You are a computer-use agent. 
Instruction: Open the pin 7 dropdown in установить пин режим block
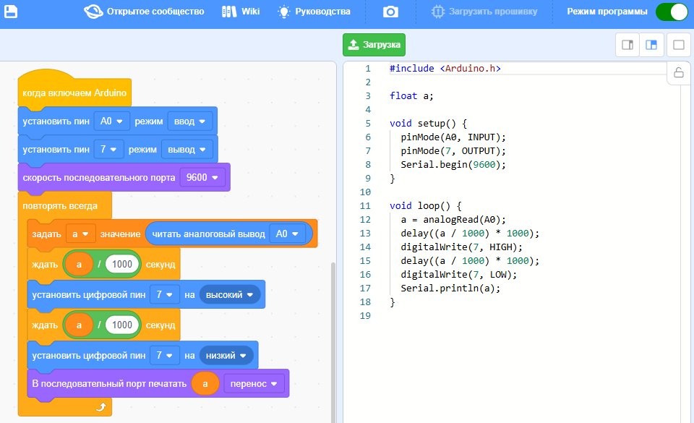[x=108, y=150]
